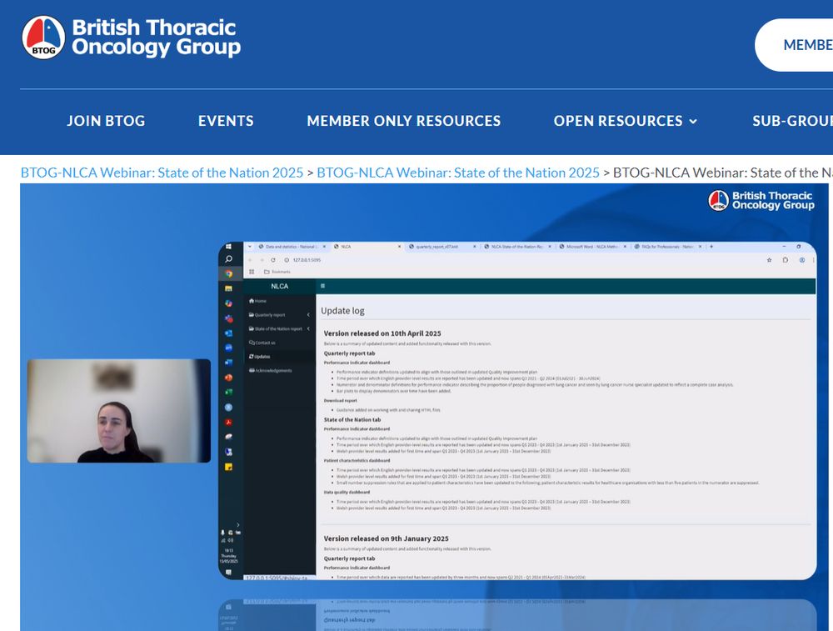Click the browser profile avatar icon
Image resolution: width=833 pixels, height=631 pixels.
(801, 260)
